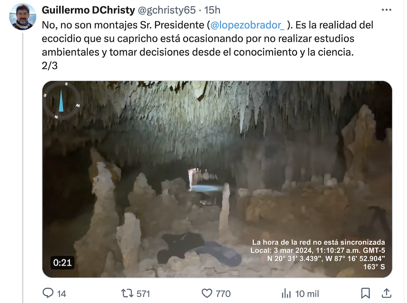
Task: Click the 14 replies count
Action: pos(61,294)
